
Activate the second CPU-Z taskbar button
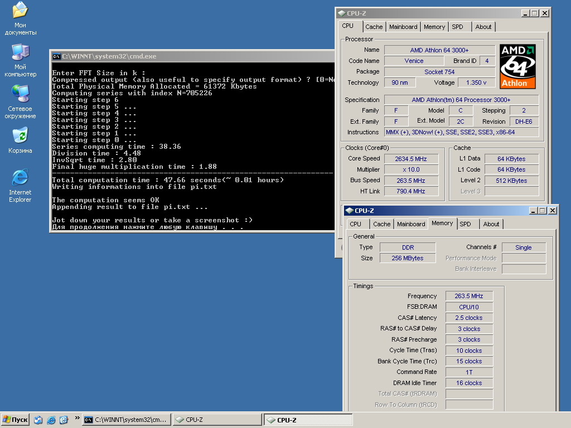click(308, 420)
